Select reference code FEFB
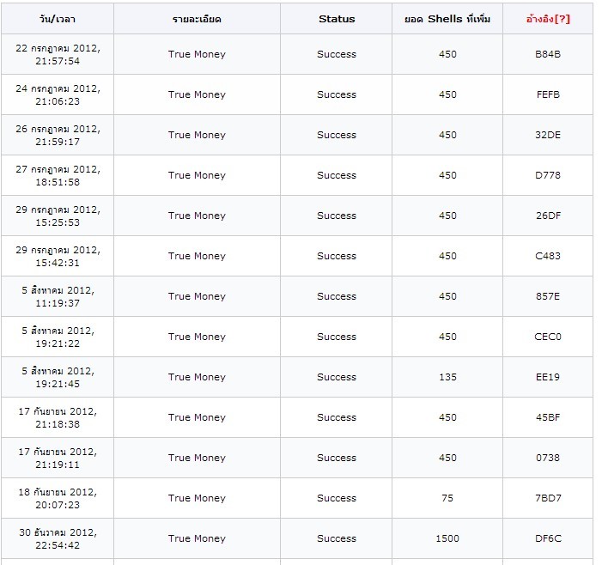Image resolution: width=602 pixels, height=565 pixels. point(548,94)
